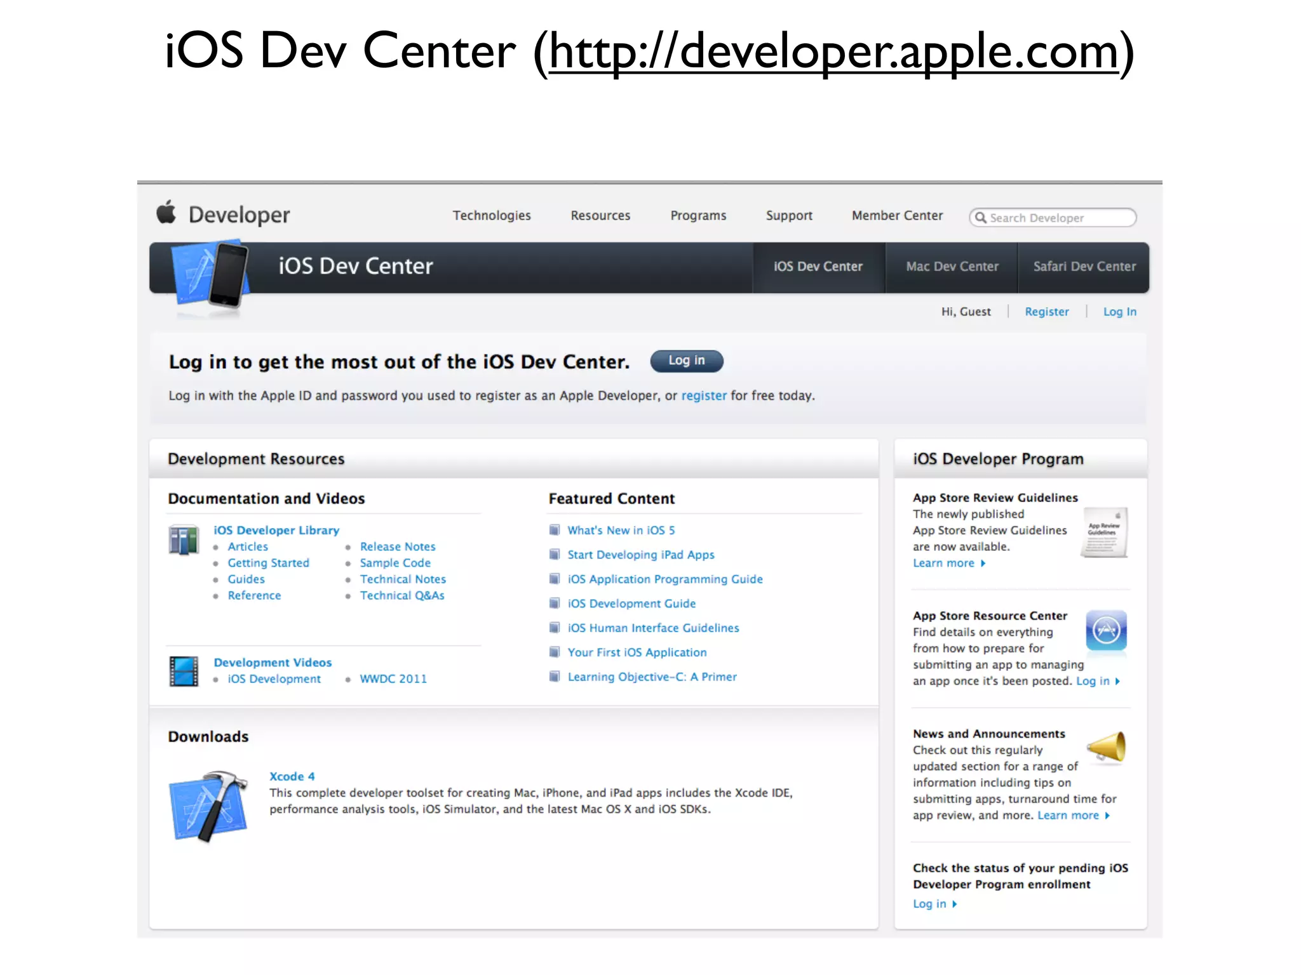This screenshot has width=1301, height=975.
Task: Click Log in under enrollment status
Action: coord(934,905)
